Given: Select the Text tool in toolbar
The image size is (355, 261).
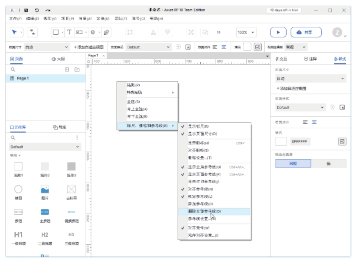Looking at the screenshot, I should (x=69, y=32).
